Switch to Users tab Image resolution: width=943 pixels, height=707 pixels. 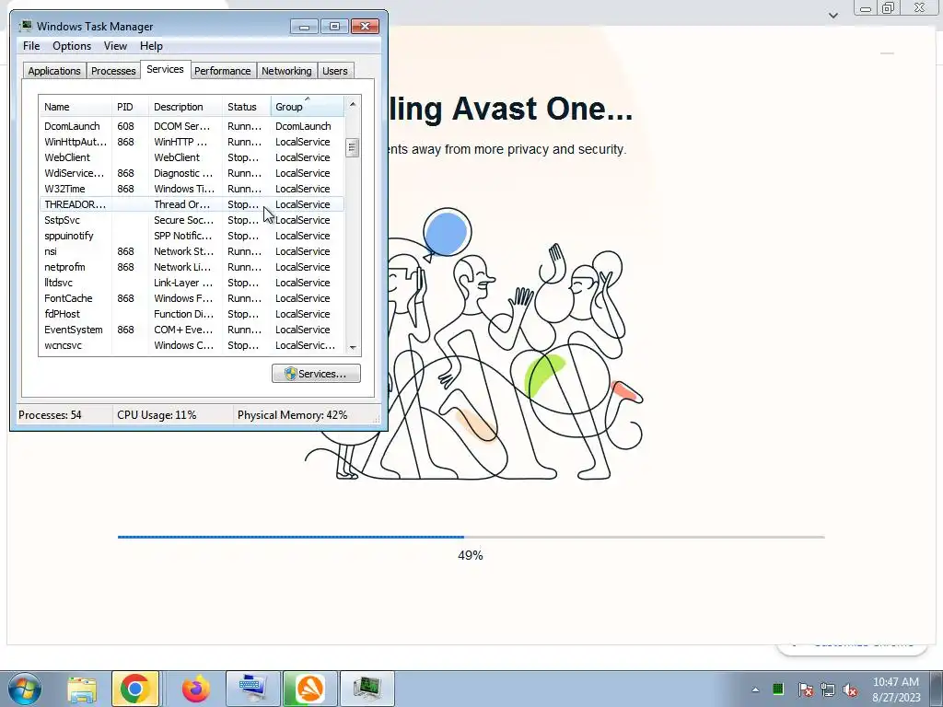[335, 71]
